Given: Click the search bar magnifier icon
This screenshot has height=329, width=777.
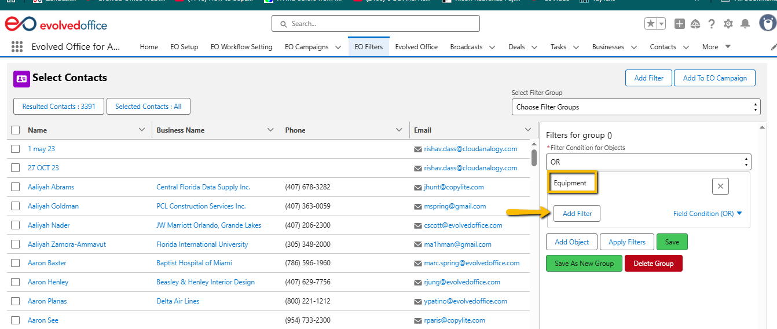Looking at the screenshot, I should (x=283, y=24).
